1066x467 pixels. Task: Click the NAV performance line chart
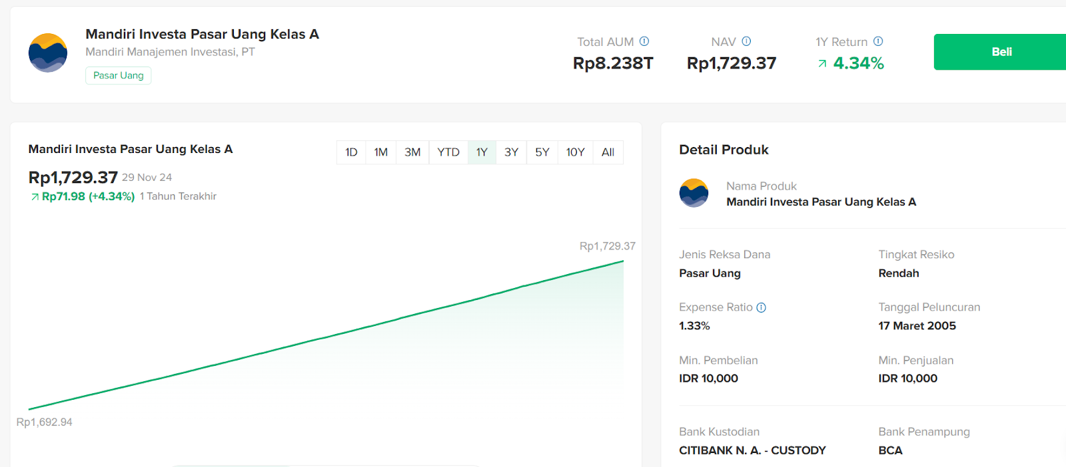(326, 335)
